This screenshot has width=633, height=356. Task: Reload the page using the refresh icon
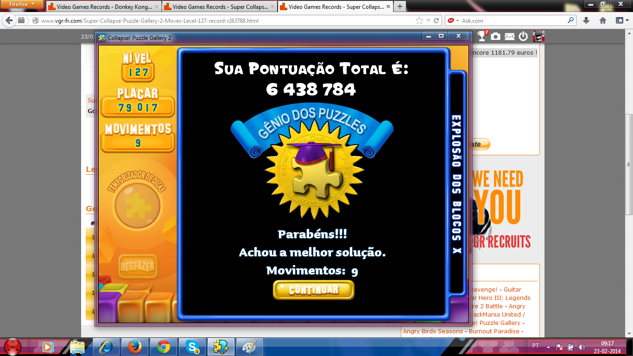click(x=437, y=20)
